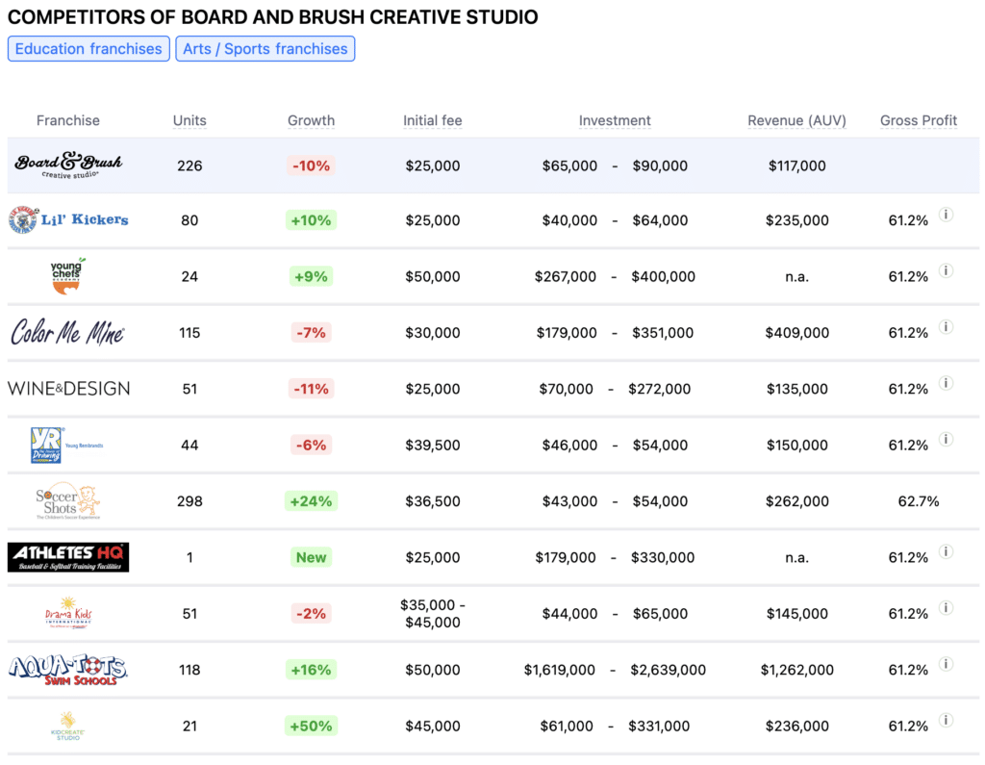Click the +10% growth badge for Lil' Kickers

point(311,220)
